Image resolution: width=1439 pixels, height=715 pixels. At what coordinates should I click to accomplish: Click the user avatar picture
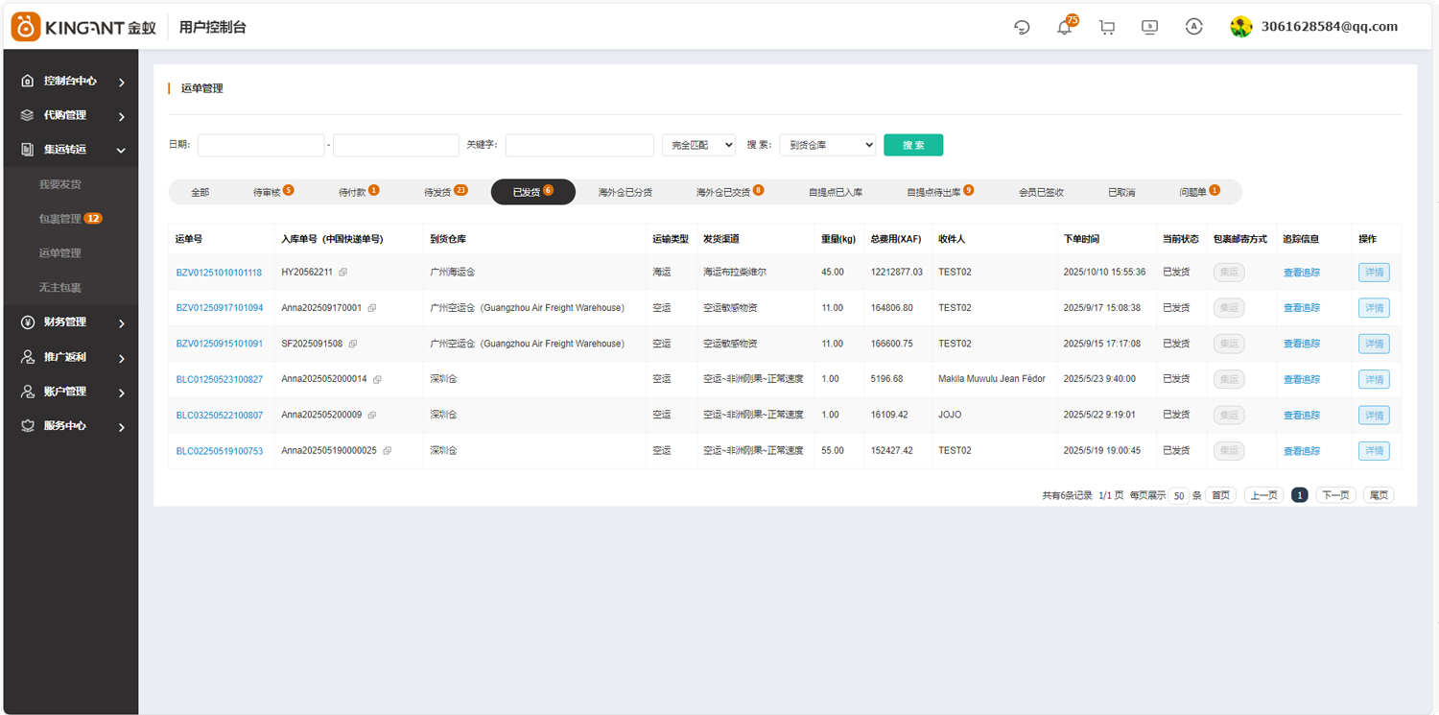1241,27
